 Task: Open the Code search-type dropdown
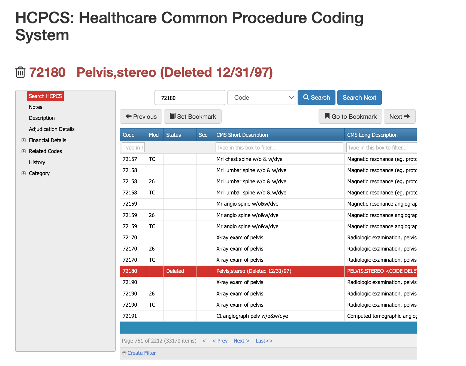coord(261,97)
